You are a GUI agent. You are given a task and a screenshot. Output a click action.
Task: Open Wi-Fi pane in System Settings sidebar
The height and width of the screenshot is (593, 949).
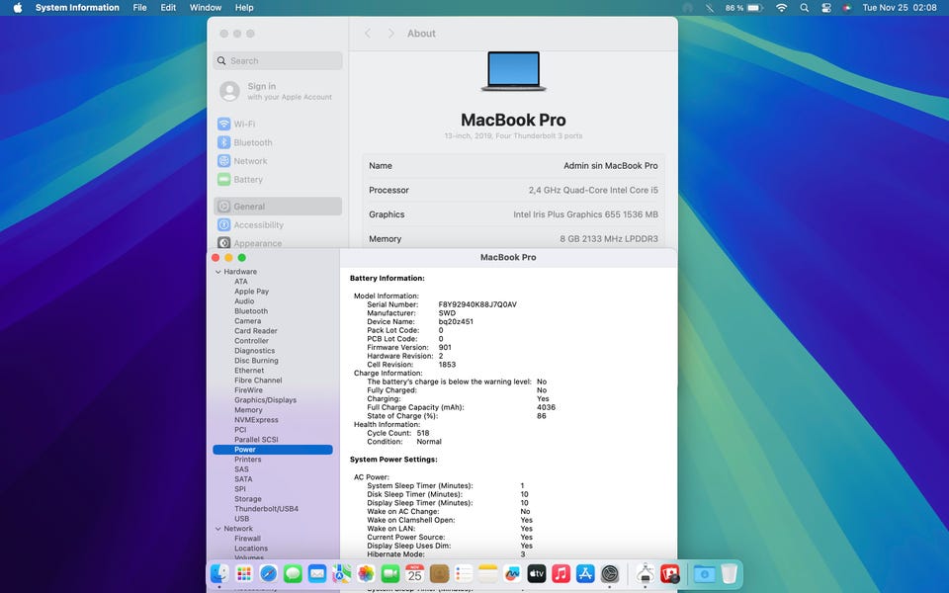(278, 125)
